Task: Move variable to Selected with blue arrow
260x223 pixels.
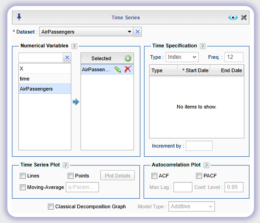Action: (76, 102)
